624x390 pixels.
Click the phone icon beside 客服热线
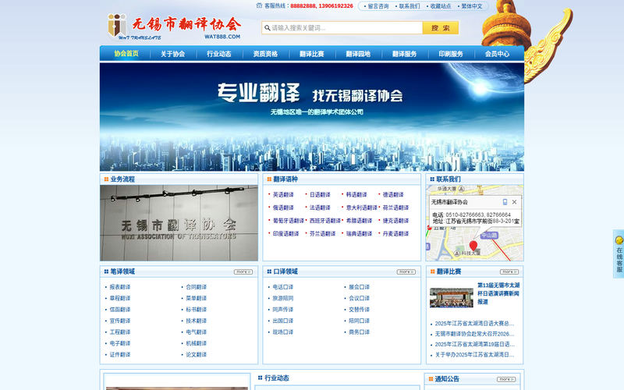pyautogui.click(x=259, y=5)
